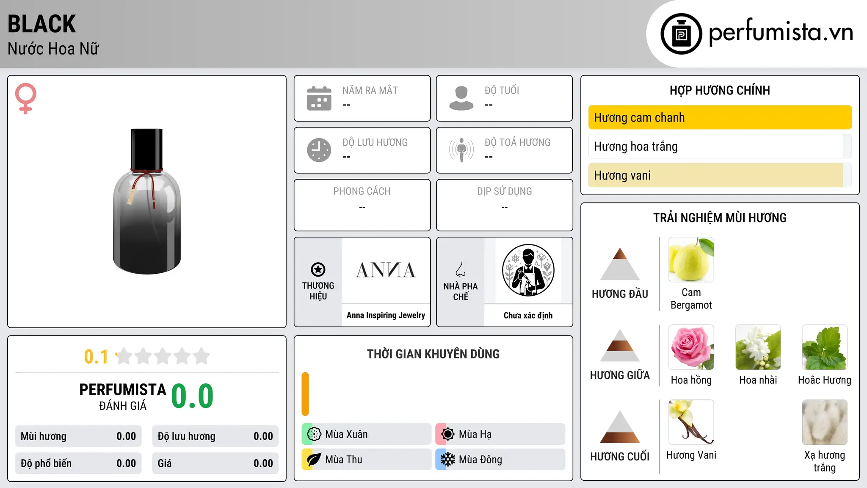Click the perfumer illustration circle icon
867x488 pixels.
[528, 270]
